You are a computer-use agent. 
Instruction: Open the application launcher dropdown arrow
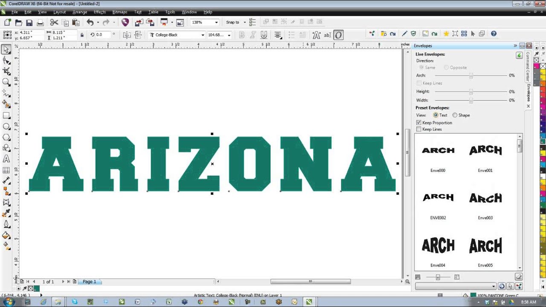coord(172,23)
